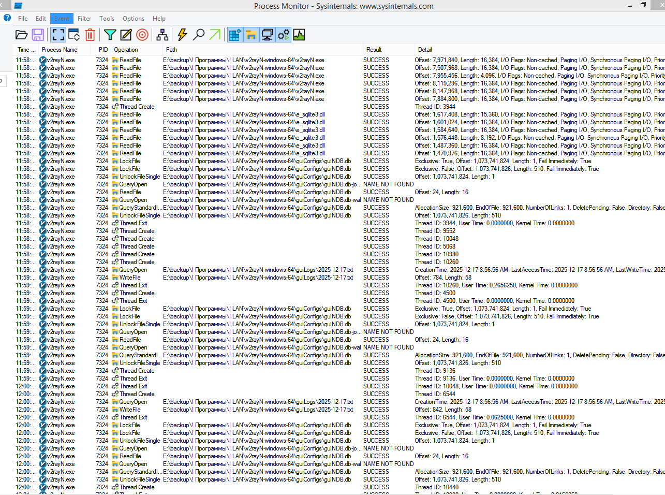Image resolution: width=665 pixels, height=495 pixels.
Task: Click the Operation column header
Action: pyautogui.click(x=126, y=50)
